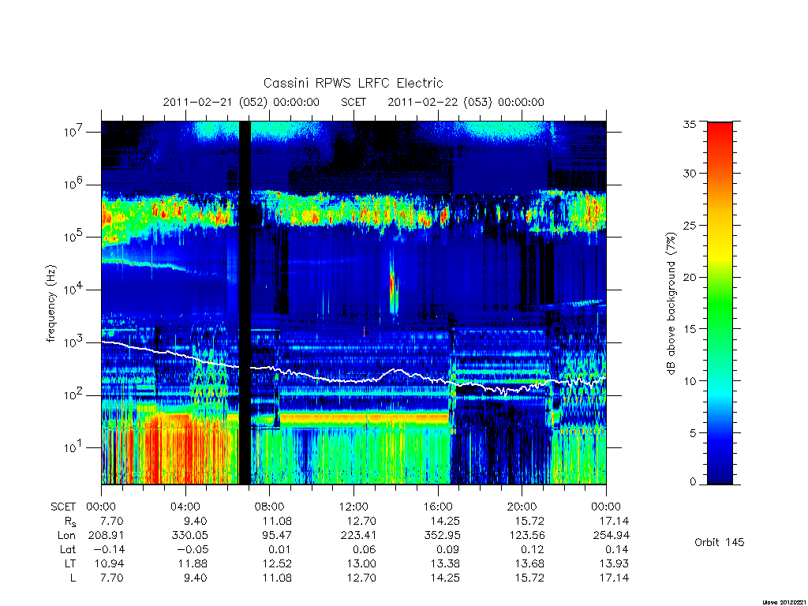
Task: Click the LT value '13.93'
Action: pyautogui.click(x=614, y=563)
